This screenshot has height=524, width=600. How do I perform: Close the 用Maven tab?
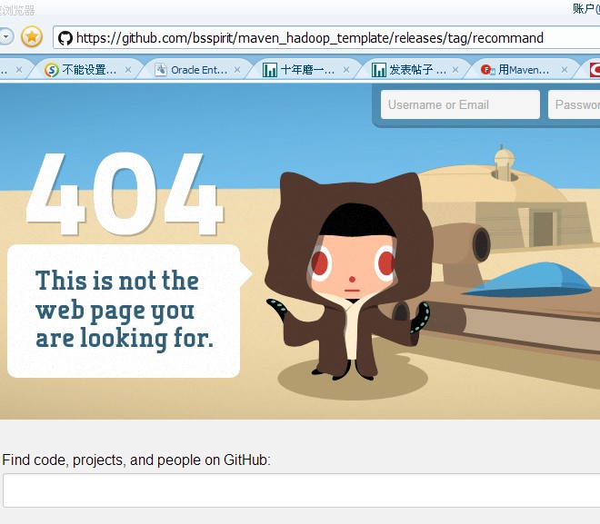(565, 70)
